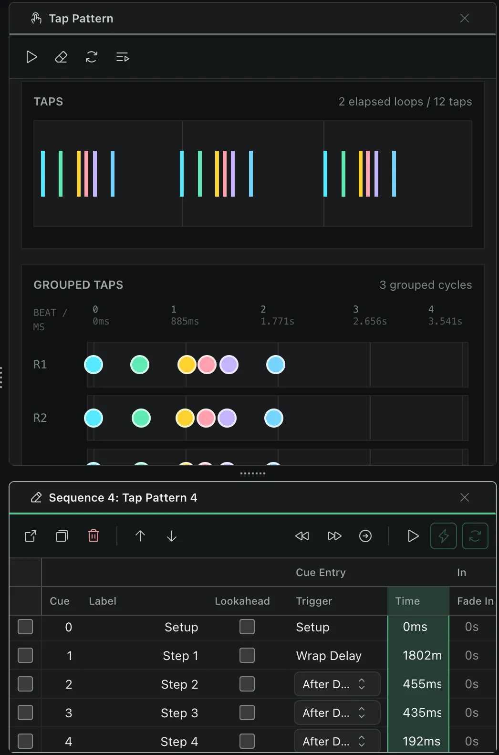Screen dimensions: 499x755
Task: Click the playlist convert-to-sequence icon
Action: (x=123, y=57)
